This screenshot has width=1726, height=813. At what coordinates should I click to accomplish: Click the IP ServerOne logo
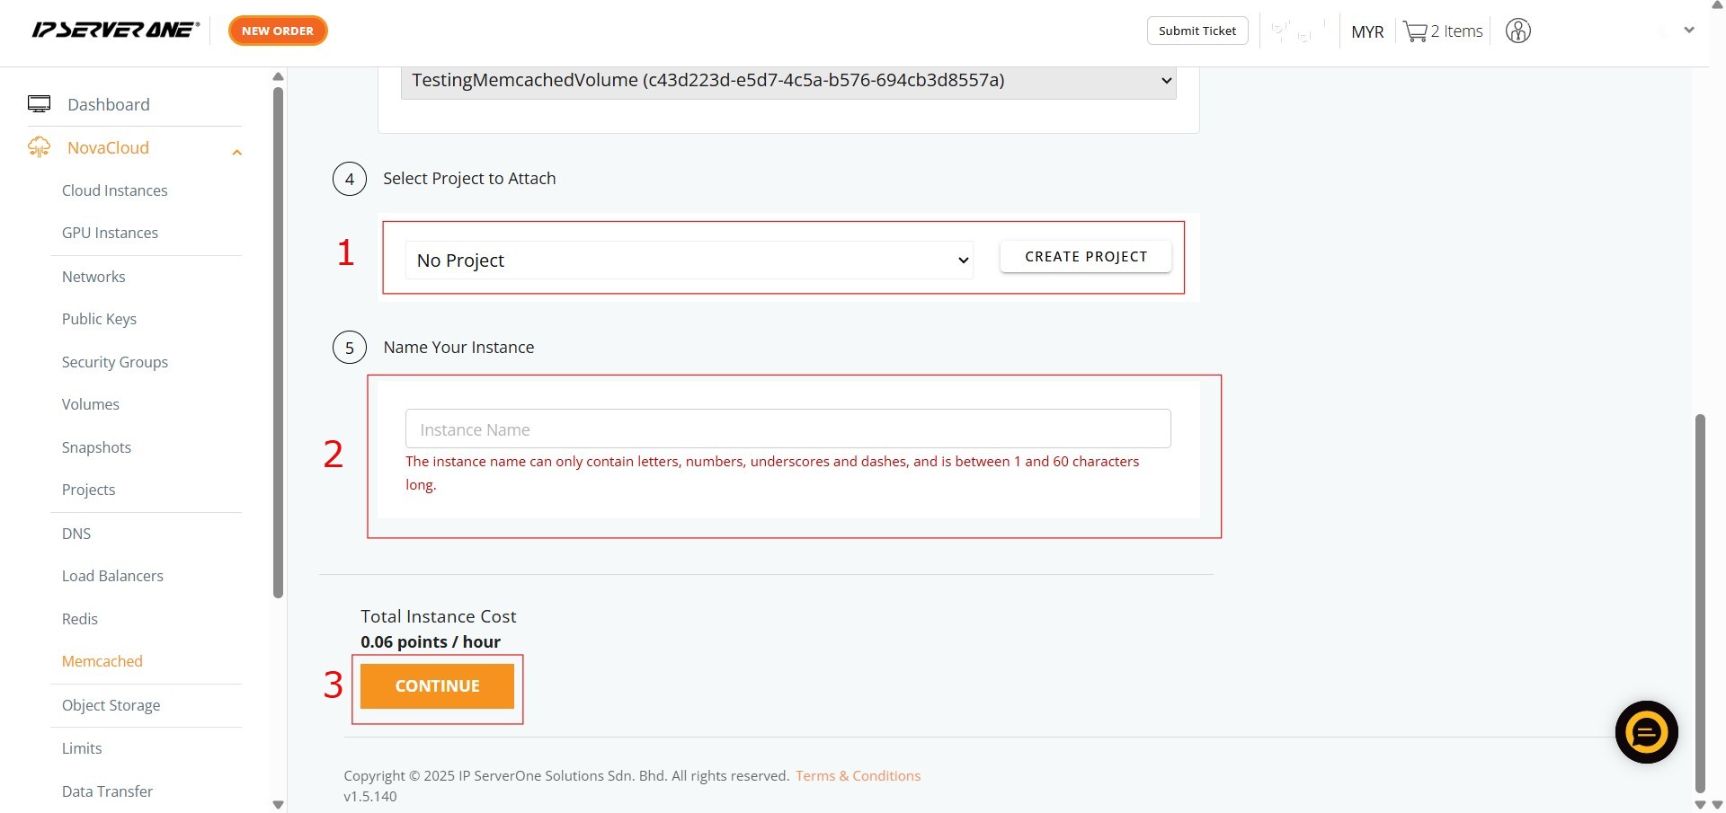[115, 31]
